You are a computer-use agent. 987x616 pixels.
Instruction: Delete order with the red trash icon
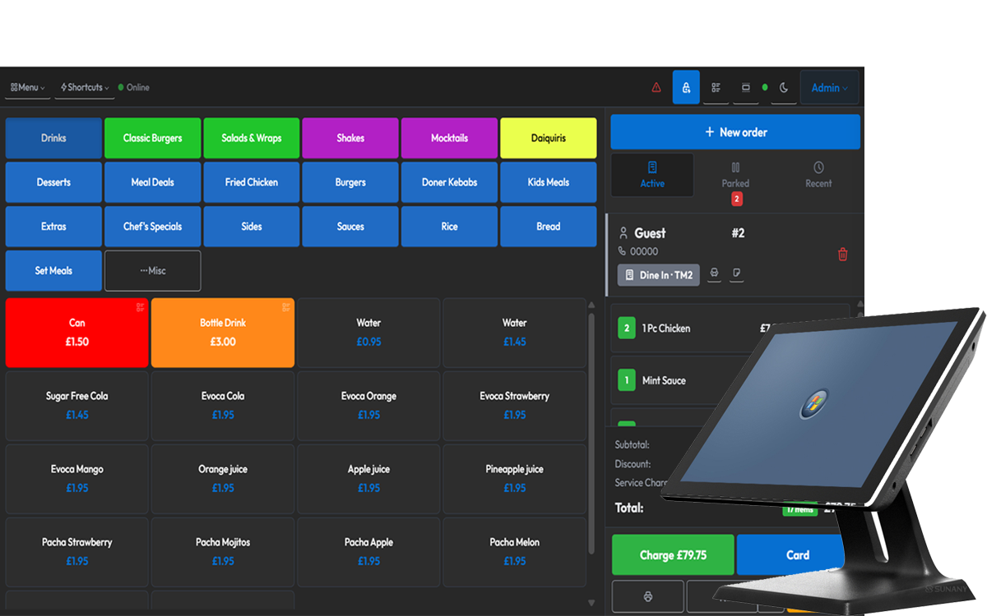point(843,255)
